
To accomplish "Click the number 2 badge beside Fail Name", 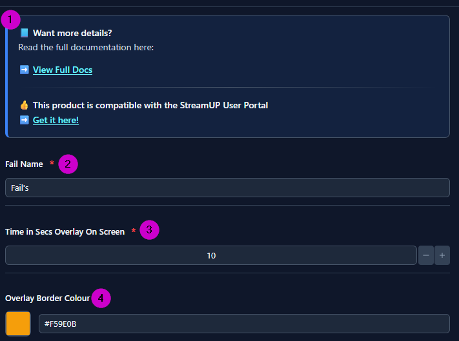I will pos(68,164).
